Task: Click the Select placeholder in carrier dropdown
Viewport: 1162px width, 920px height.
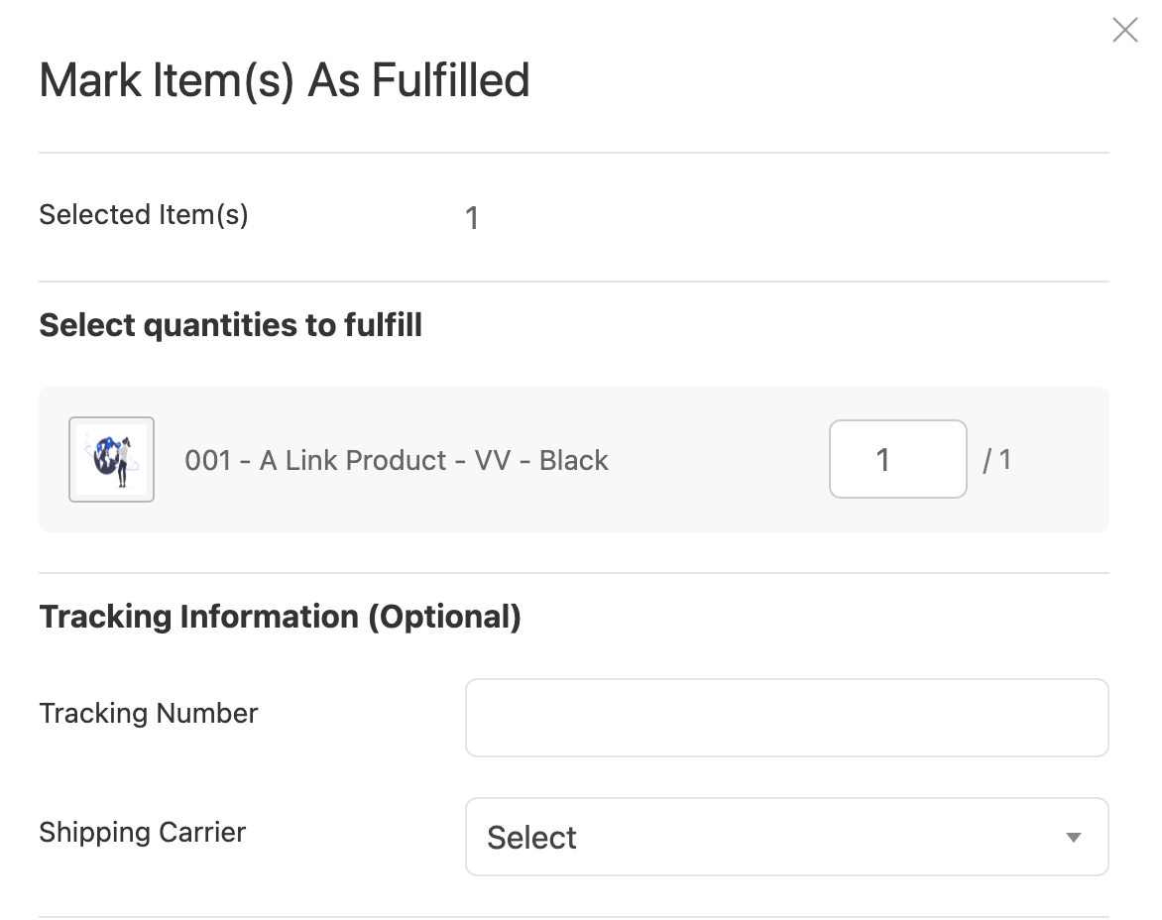Action: (x=532, y=838)
